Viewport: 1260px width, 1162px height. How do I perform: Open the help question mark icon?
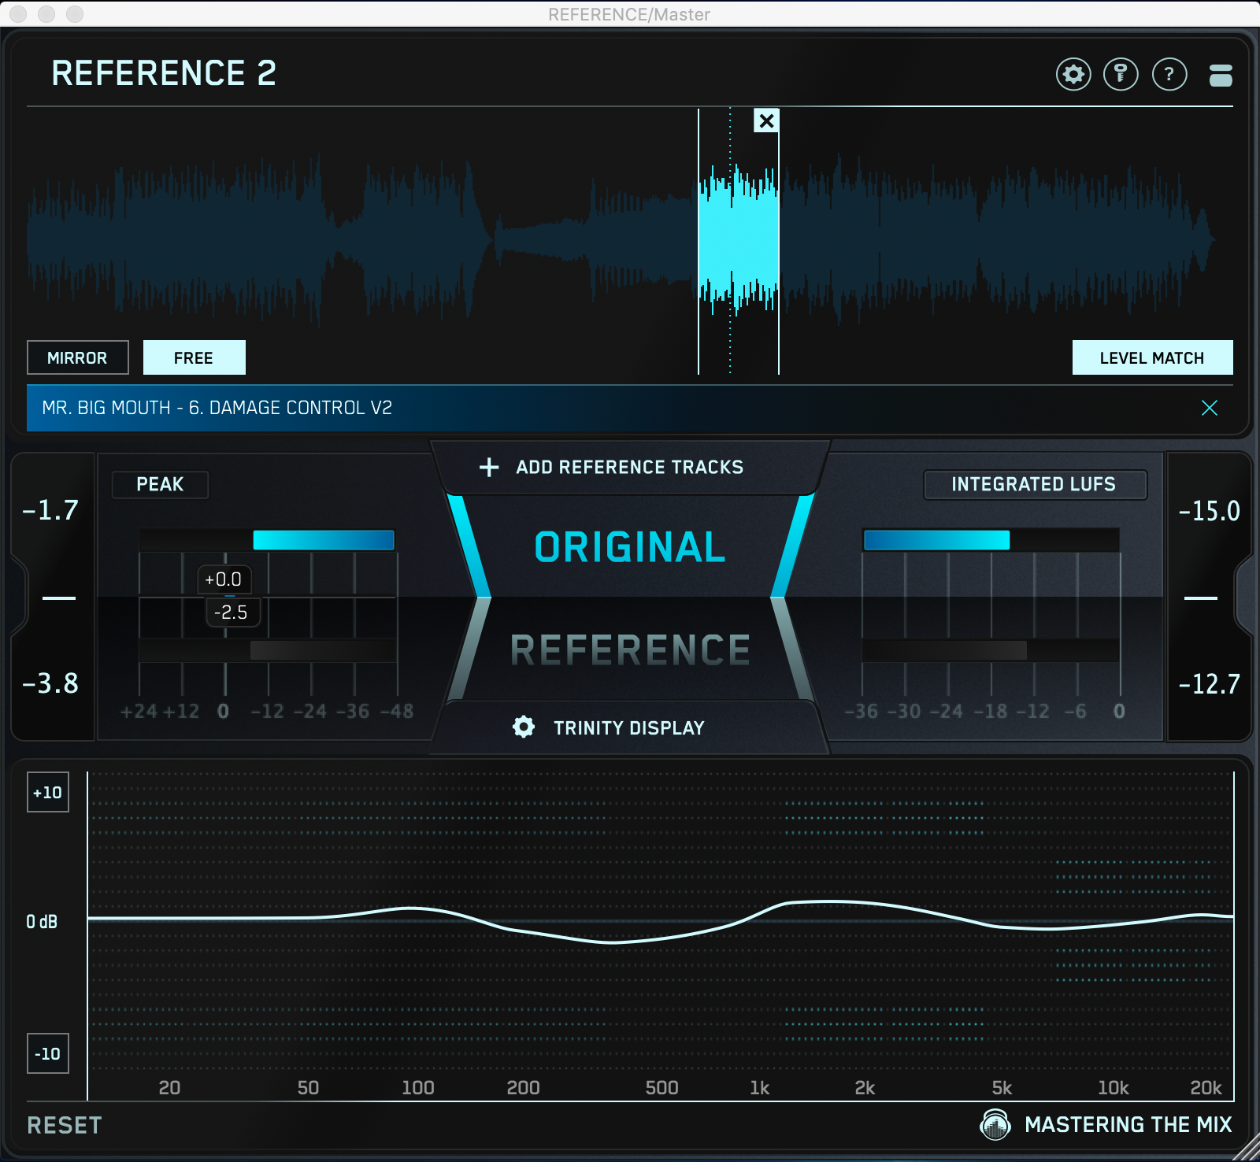[1169, 75]
